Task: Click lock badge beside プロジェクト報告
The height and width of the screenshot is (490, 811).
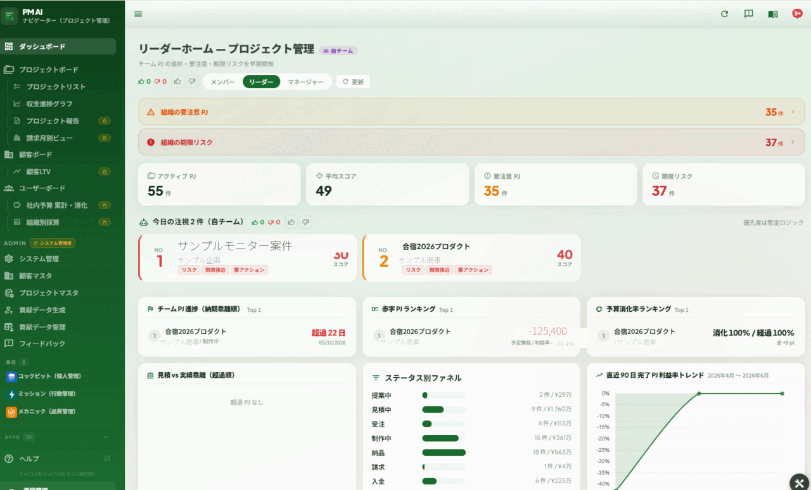Action: (x=105, y=120)
